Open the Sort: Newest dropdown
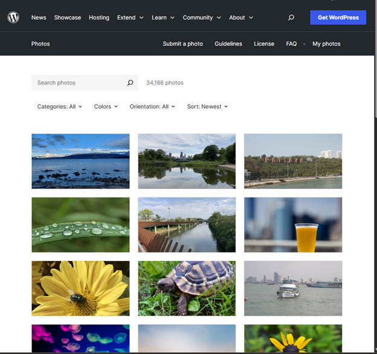 coord(207,106)
